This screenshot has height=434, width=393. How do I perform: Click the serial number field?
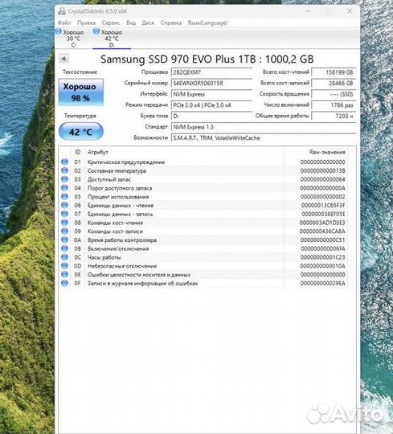(x=211, y=83)
